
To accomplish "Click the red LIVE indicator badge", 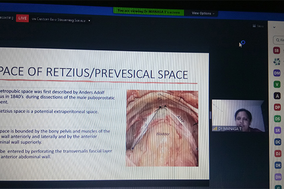I will point(22,18).
